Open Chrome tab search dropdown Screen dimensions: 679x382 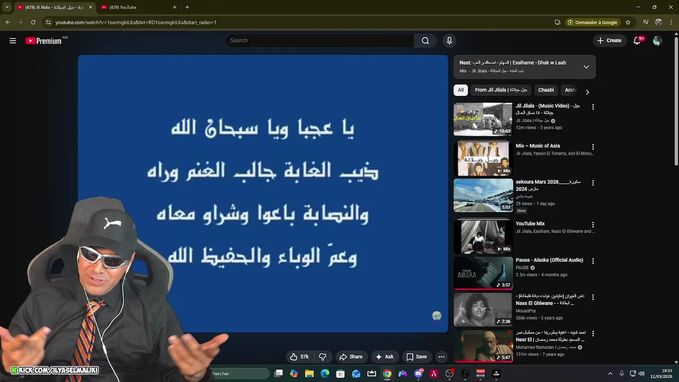click(7, 7)
